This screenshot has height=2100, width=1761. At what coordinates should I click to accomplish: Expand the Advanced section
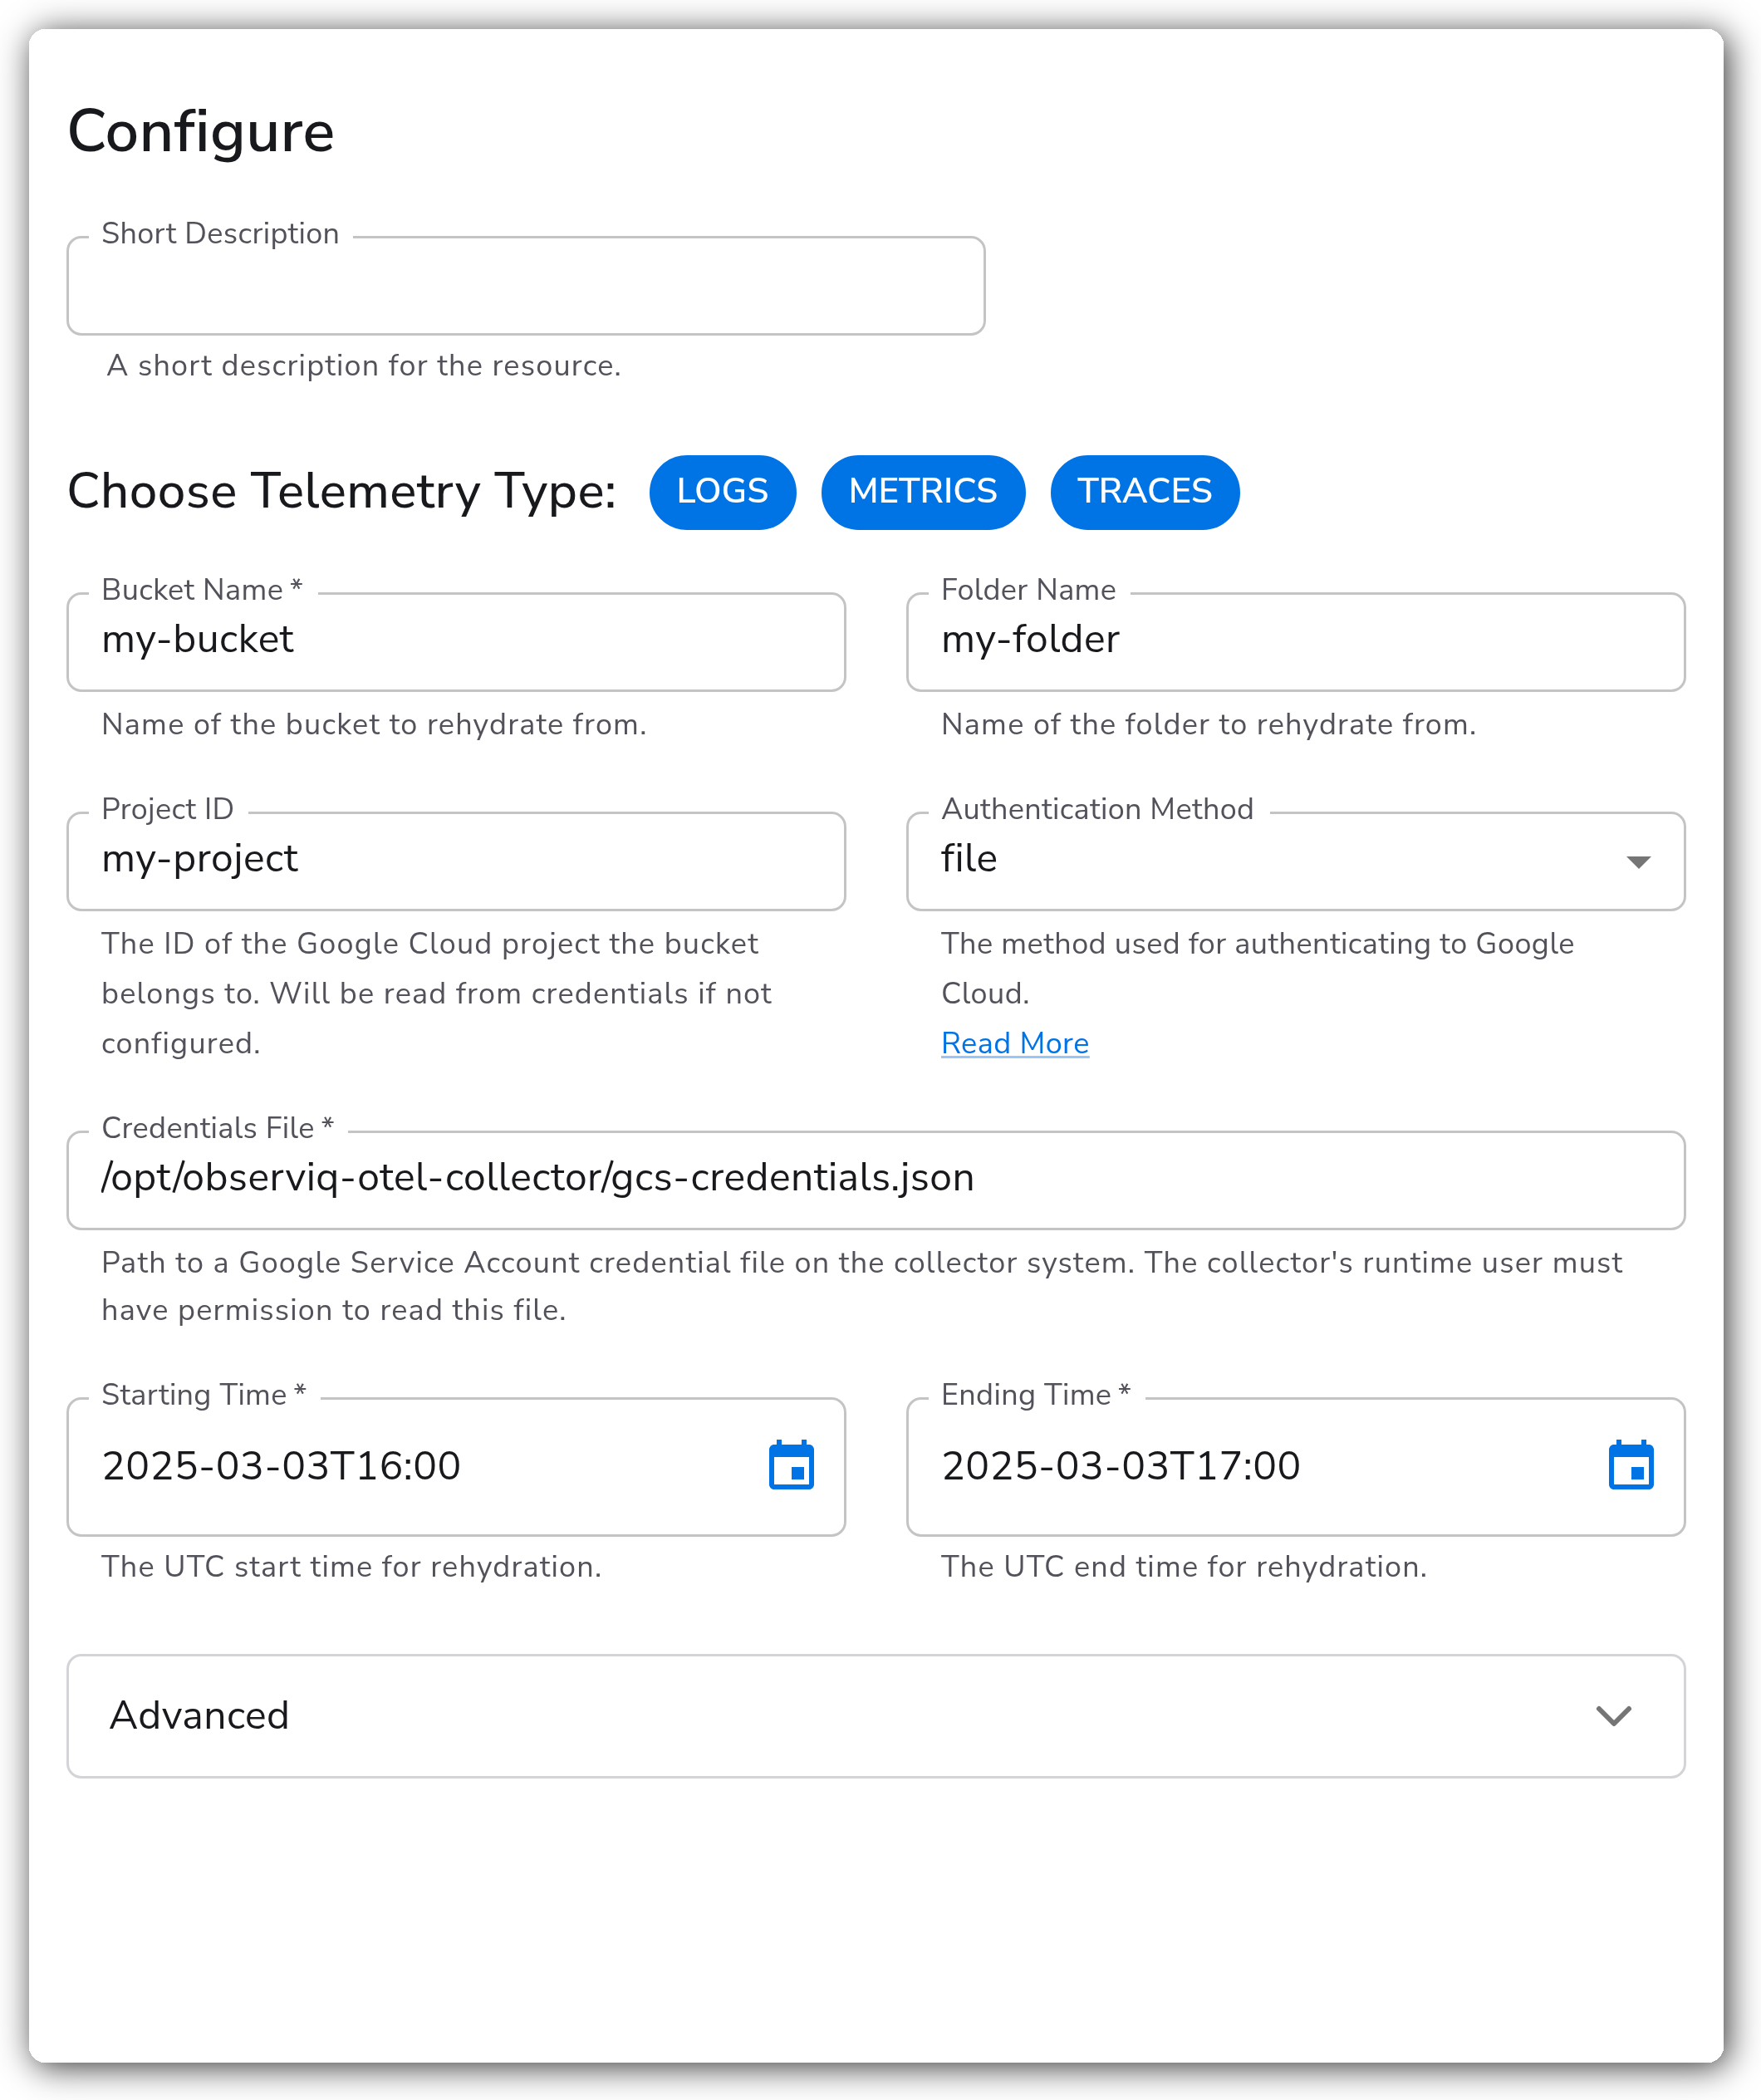[876, 1716]
